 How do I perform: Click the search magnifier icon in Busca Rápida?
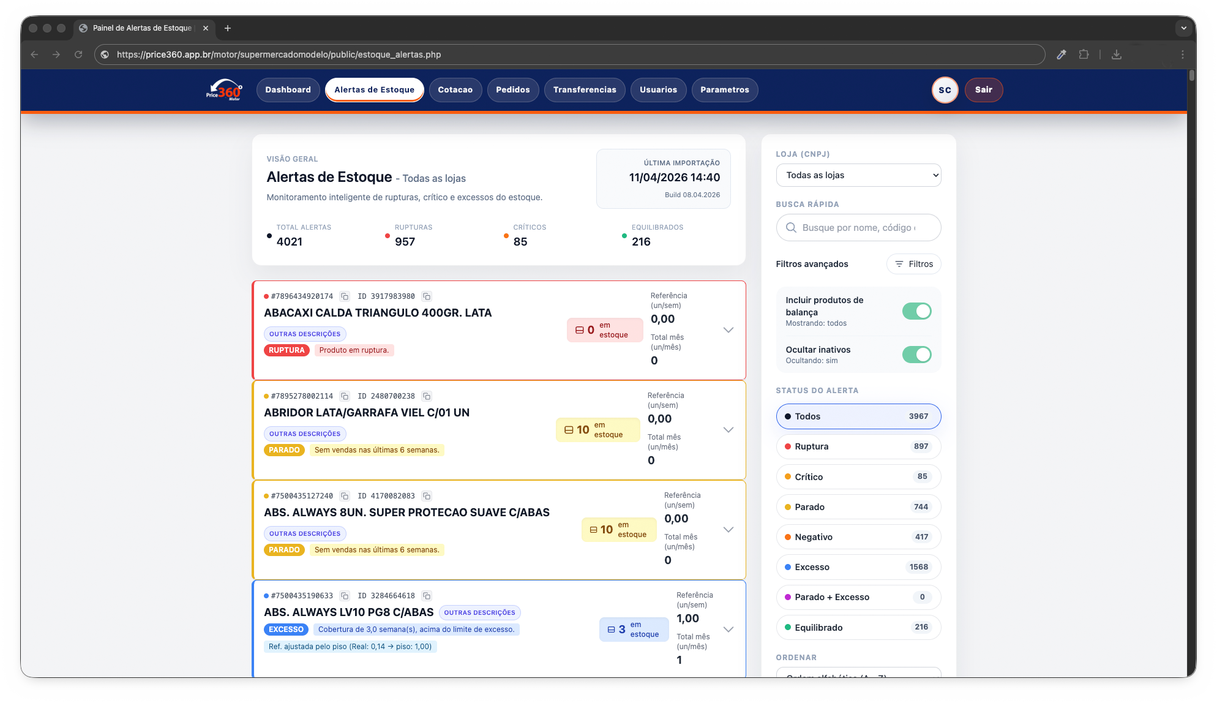pos(791,228)
